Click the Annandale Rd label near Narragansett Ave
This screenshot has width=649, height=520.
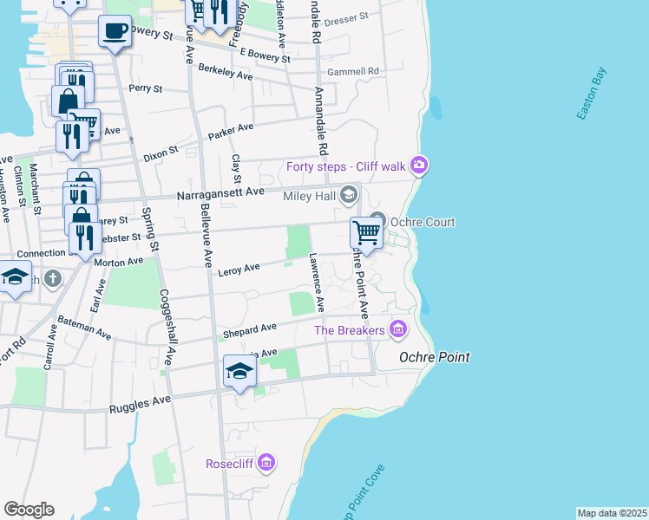point(321,121)
